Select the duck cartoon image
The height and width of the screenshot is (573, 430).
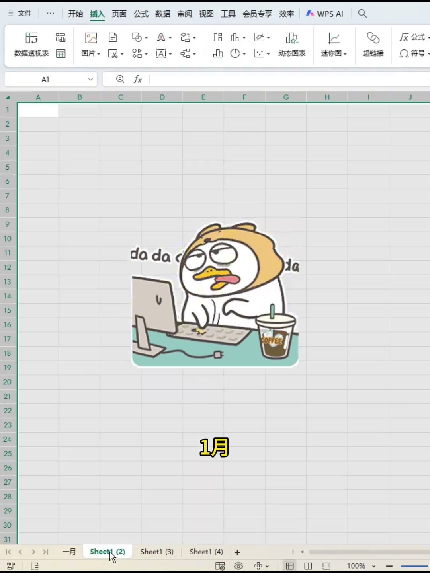click(215, 294)
